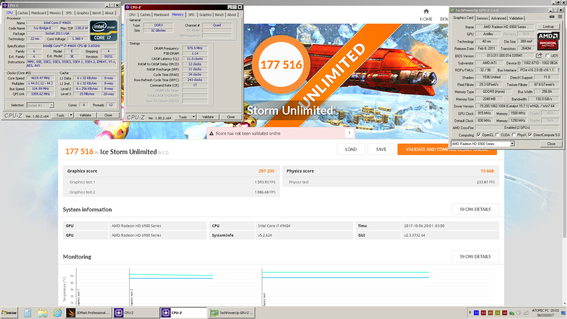Show details for Monitoring

[x=475, y=257]
